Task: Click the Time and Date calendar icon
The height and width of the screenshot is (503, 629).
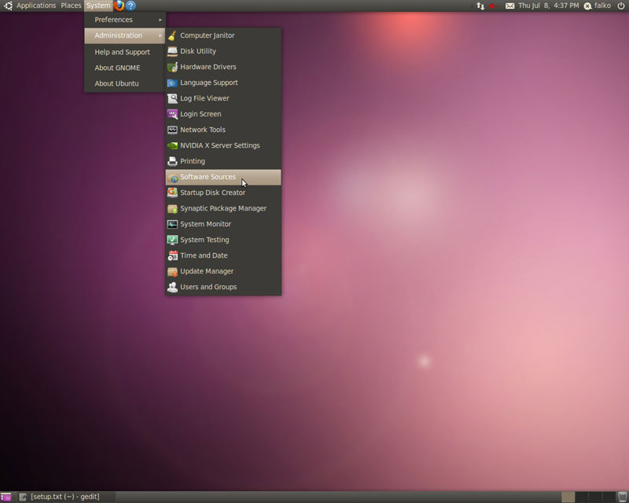Action: [172, 255]
